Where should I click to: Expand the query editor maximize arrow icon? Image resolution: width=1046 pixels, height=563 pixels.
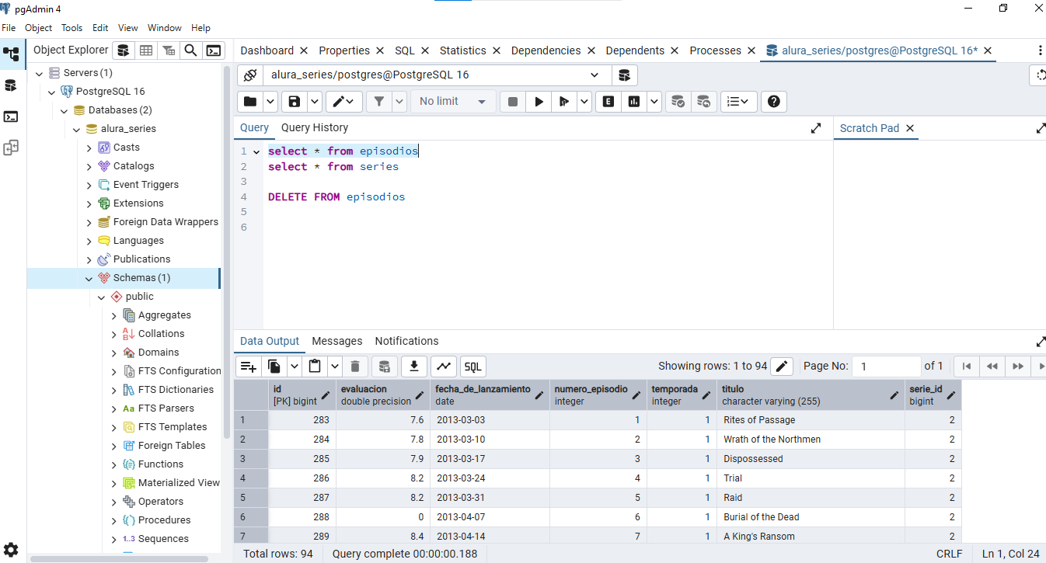[816, 128]
